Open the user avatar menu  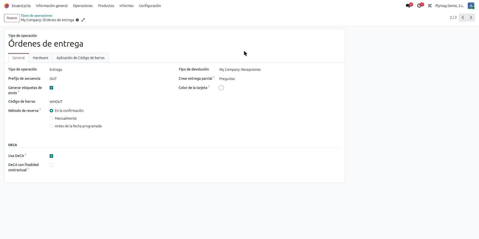tap(471, 6)
